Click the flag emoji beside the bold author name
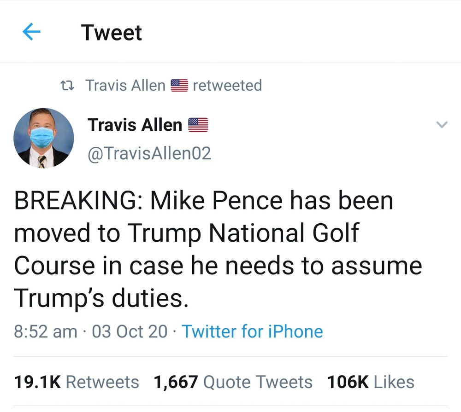 coord(198,125)
